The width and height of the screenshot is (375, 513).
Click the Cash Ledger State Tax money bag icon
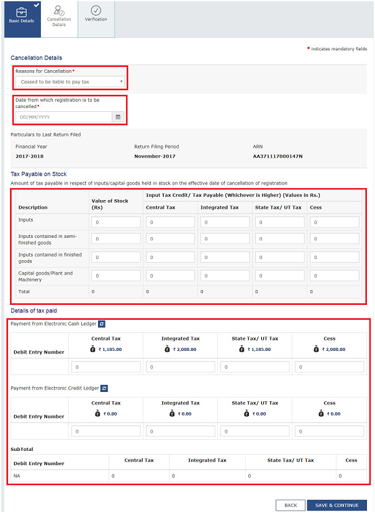242,349
